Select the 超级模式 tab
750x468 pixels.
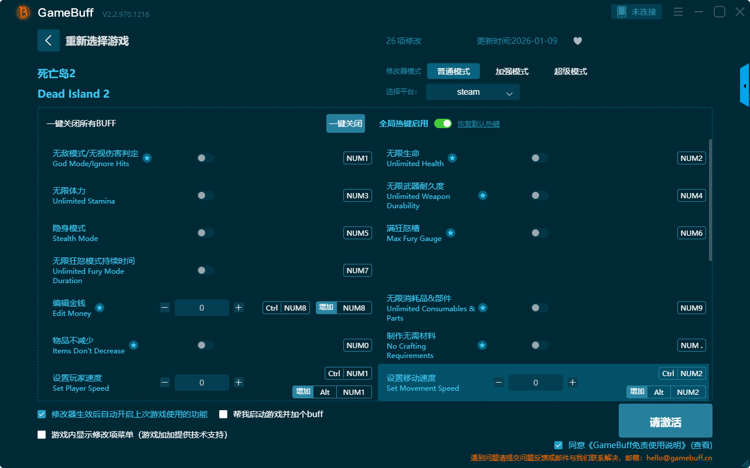pyautogui.click(x=570, y=71)
